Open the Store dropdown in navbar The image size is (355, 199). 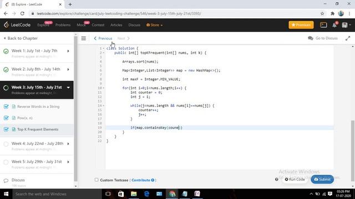coord(154,25)
